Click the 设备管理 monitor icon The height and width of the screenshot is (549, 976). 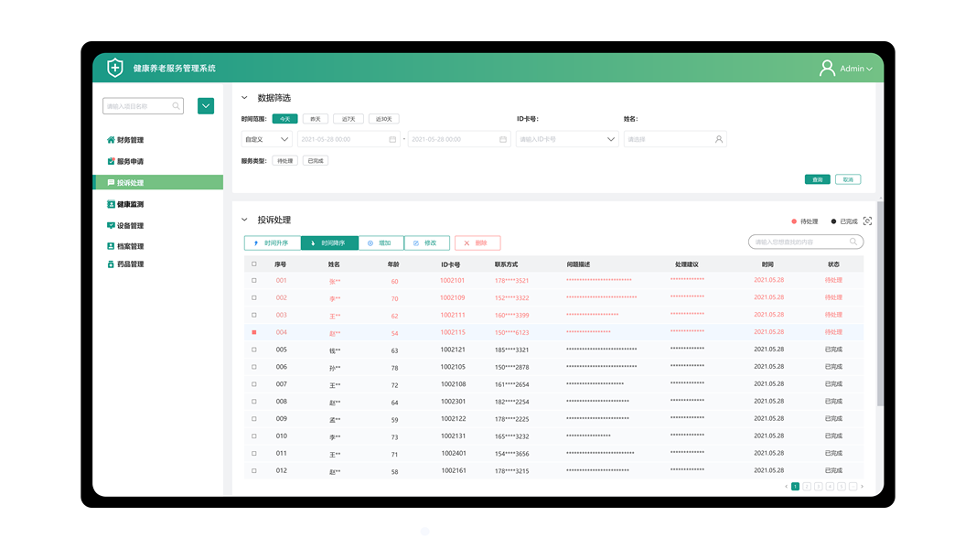[x=111, y=225]
